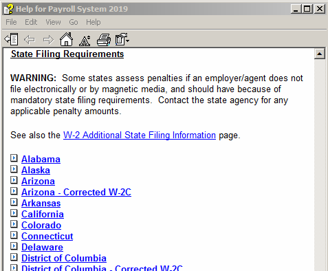
Task: Open the Help menu
Action: point(94,22)
